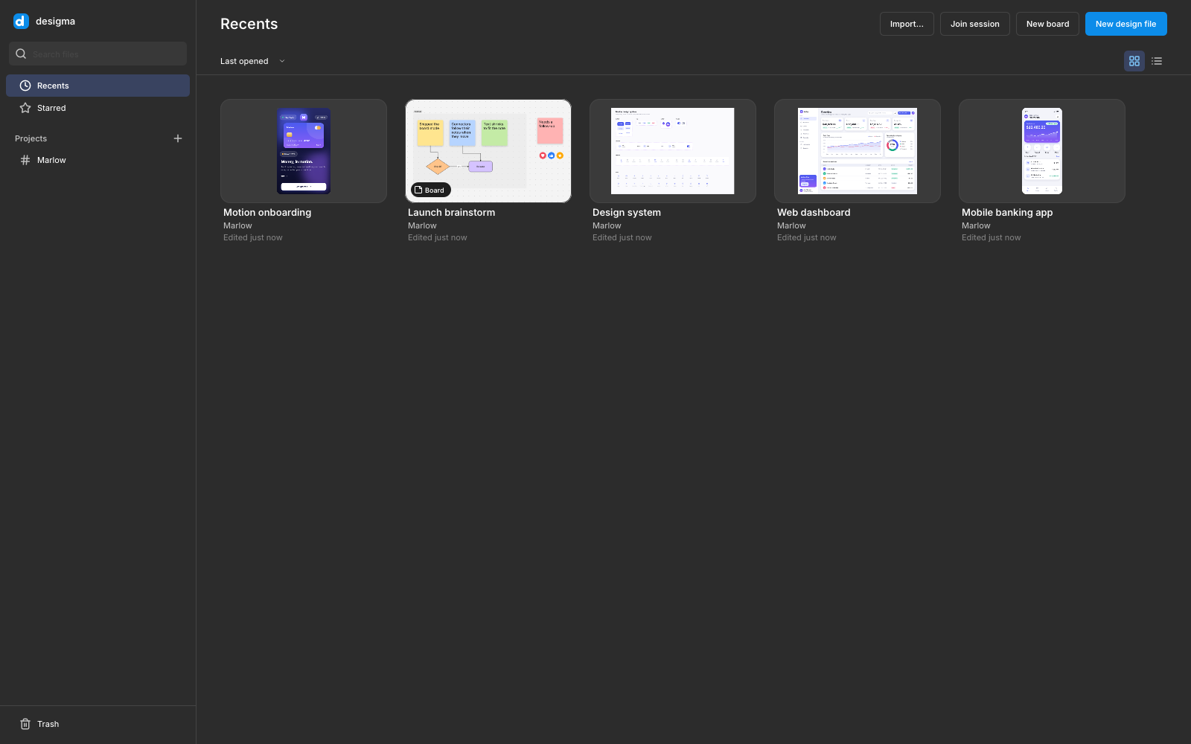Viewport: 1191px width, 744px height.
Task: Open the Recents section
Action: click(x=98, y=86)
